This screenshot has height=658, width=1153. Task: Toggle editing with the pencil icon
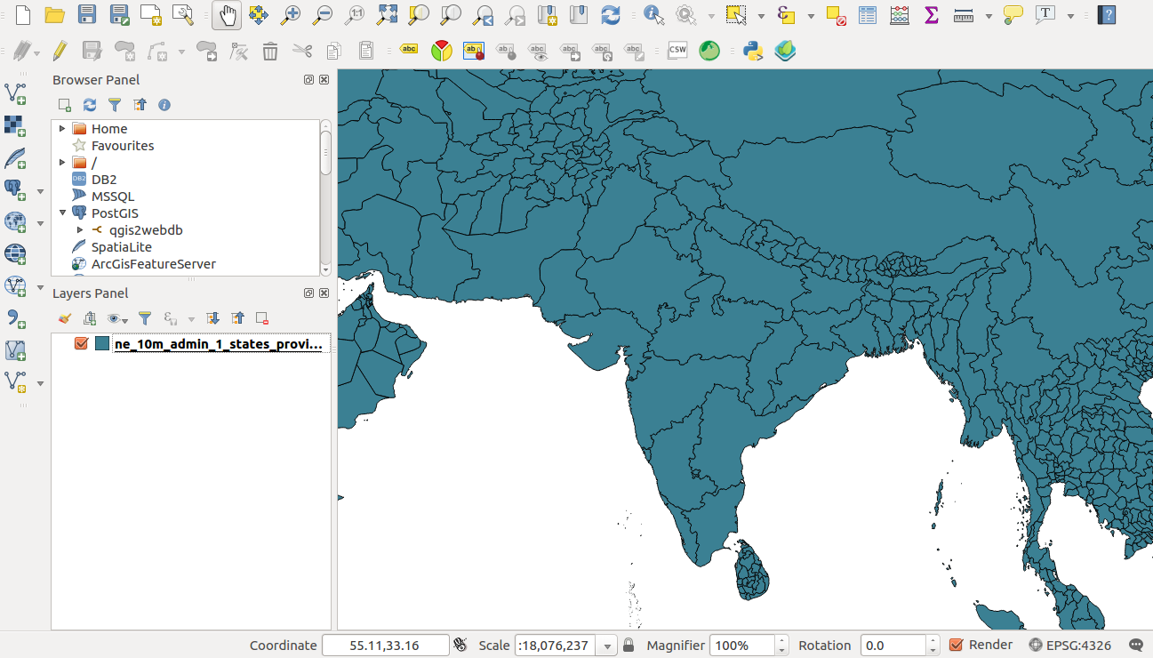click(59, 51)
